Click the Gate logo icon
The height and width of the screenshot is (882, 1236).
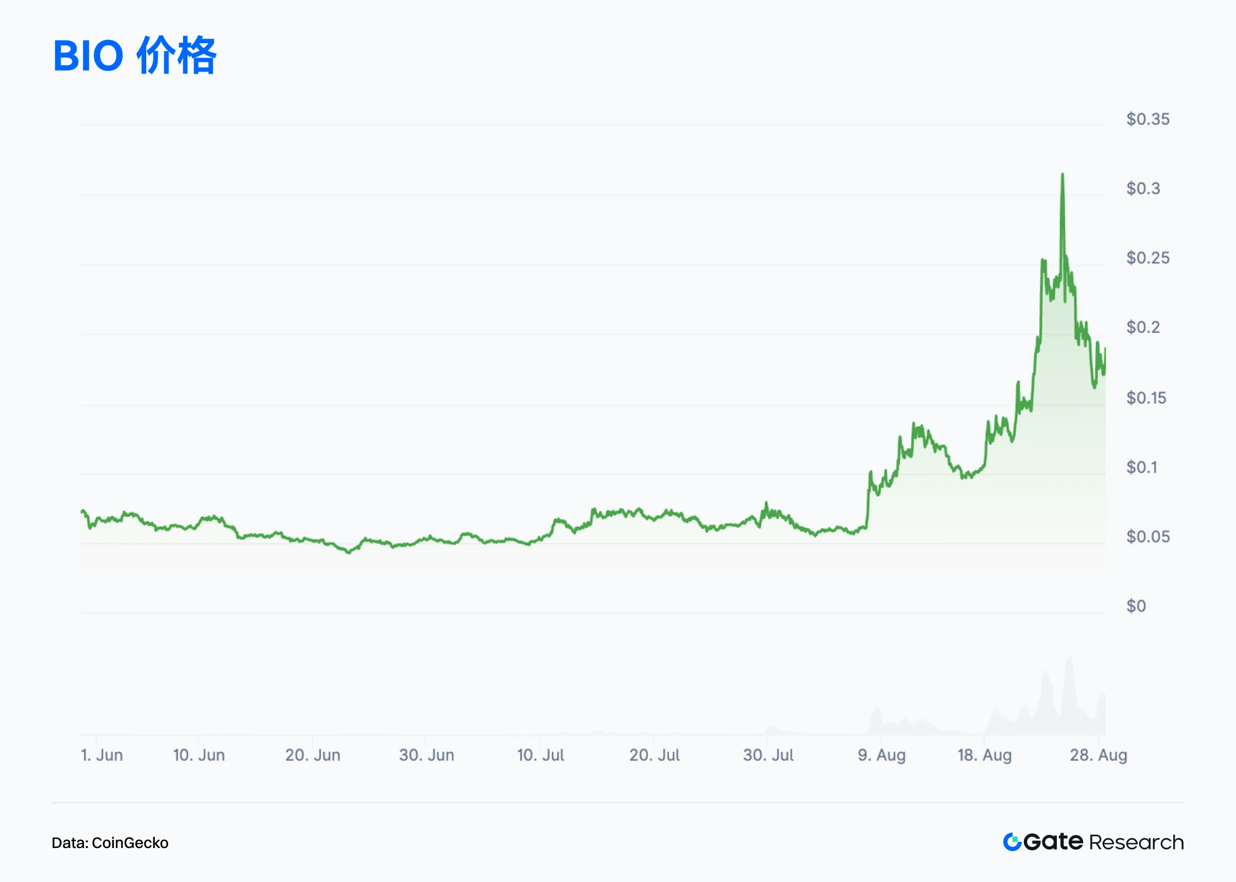click(x=1012, y=842)
